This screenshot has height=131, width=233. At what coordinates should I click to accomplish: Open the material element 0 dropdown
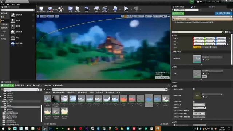pyautogui.click(x=212, y=71)
